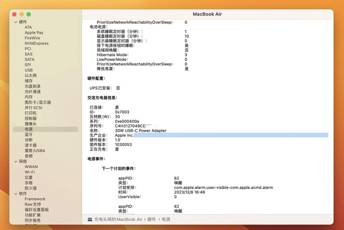Collapse the 网络 section chevron
The height and width of the screenshot is (230, 344).
coord(16,161)
